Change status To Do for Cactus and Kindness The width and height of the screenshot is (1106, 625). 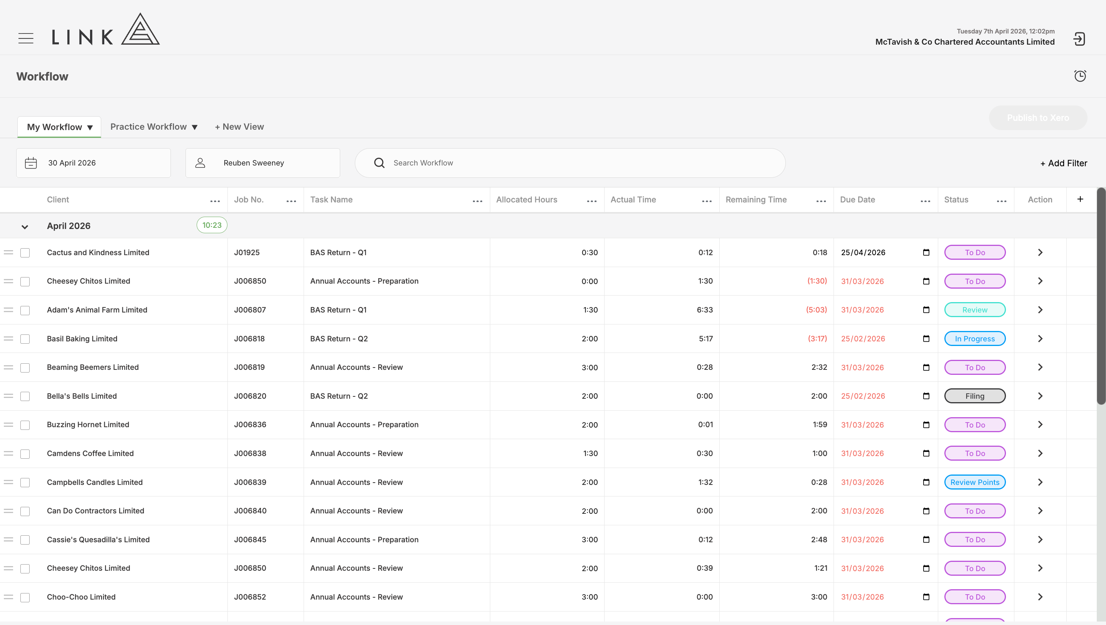tap(975, 252)
